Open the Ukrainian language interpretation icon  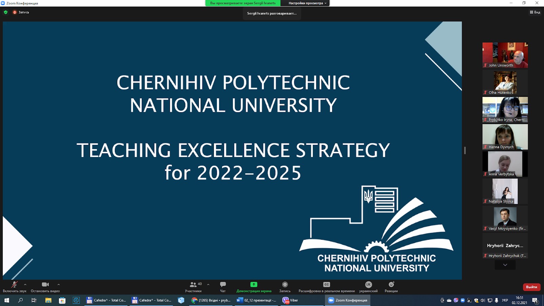(368, 285)
